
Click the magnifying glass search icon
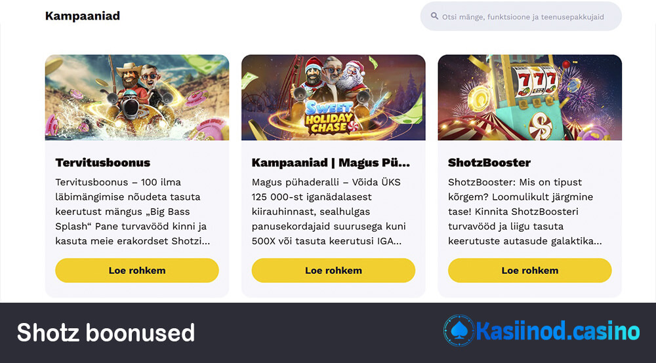(x=434, y=16)
